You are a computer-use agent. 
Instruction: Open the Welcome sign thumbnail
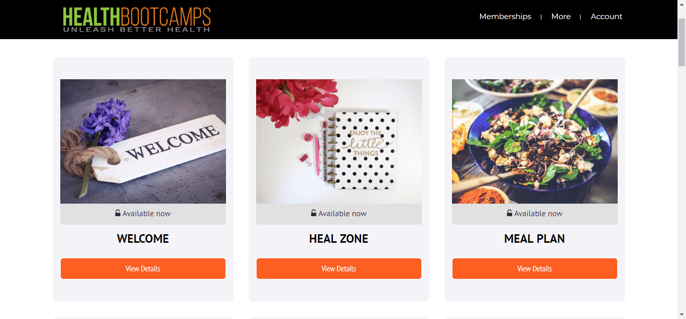coord(143,141)
